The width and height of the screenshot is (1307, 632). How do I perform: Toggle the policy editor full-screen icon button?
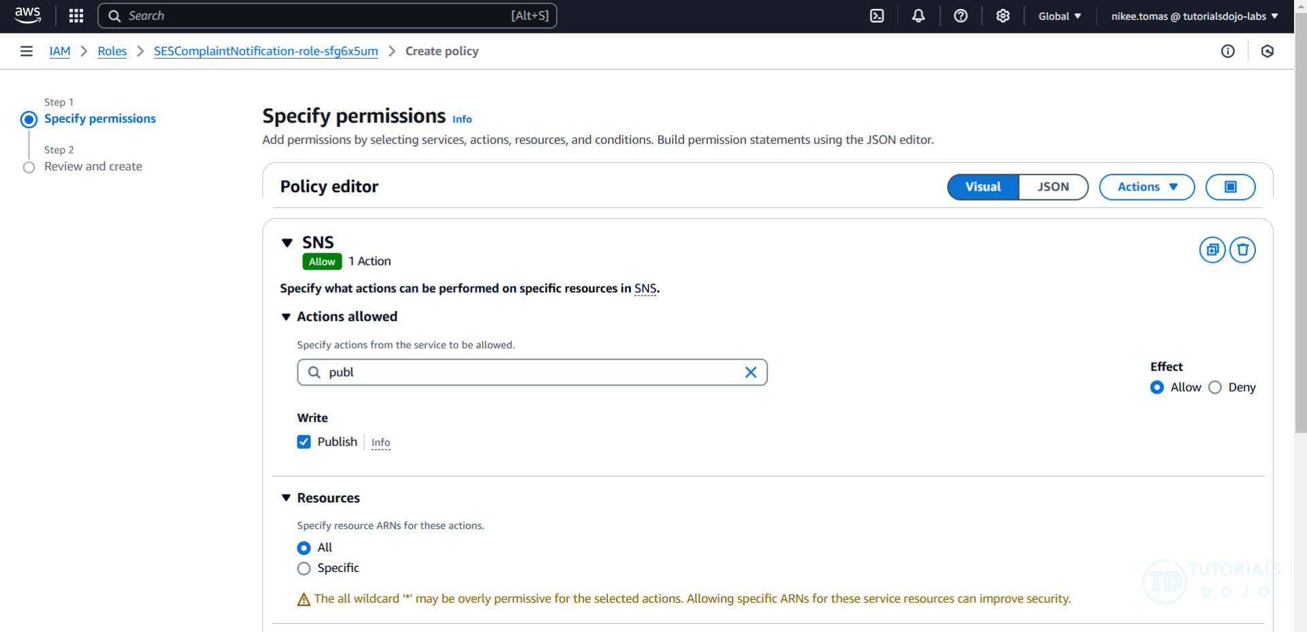coord(1230,187)
